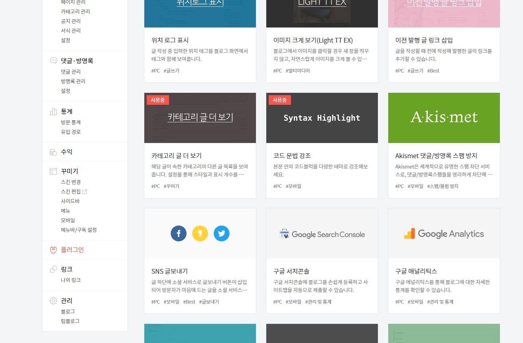Viewport: 523px width, 343px height.
Task: Open the 위치 로그 표시 plugin title
Action: [170, 40]
